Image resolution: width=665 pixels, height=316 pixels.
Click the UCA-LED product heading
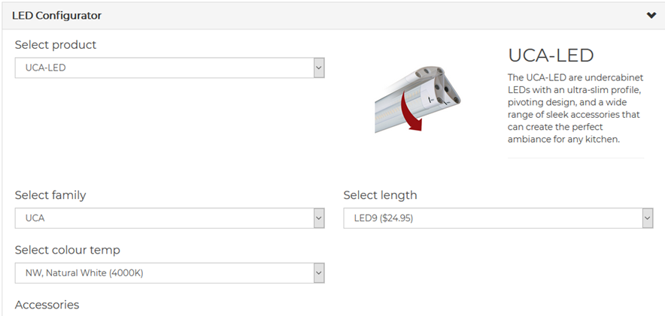click(551, 56)
